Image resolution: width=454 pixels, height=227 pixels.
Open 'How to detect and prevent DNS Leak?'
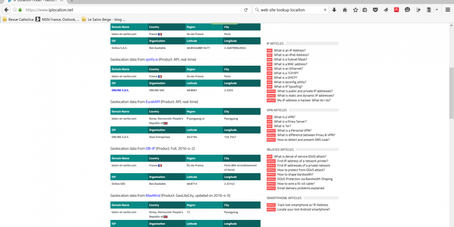point(303,140)
